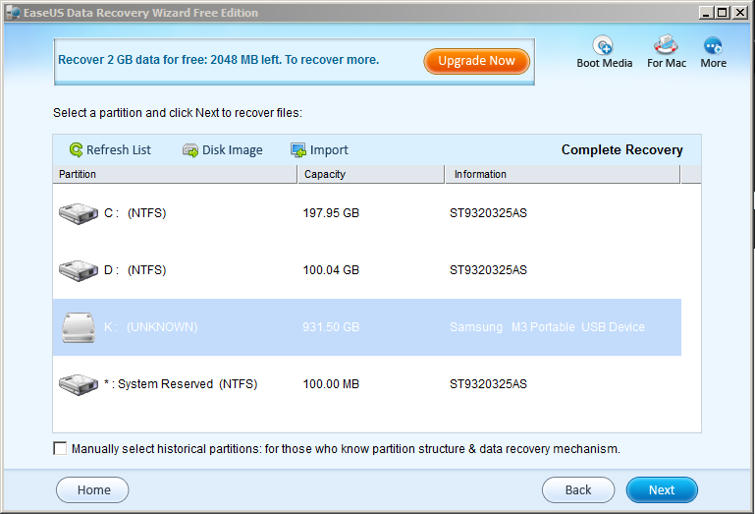755x514 pixels.
Task: Select the K: (UNKNOWN) partition label
Action: [151, 327]
